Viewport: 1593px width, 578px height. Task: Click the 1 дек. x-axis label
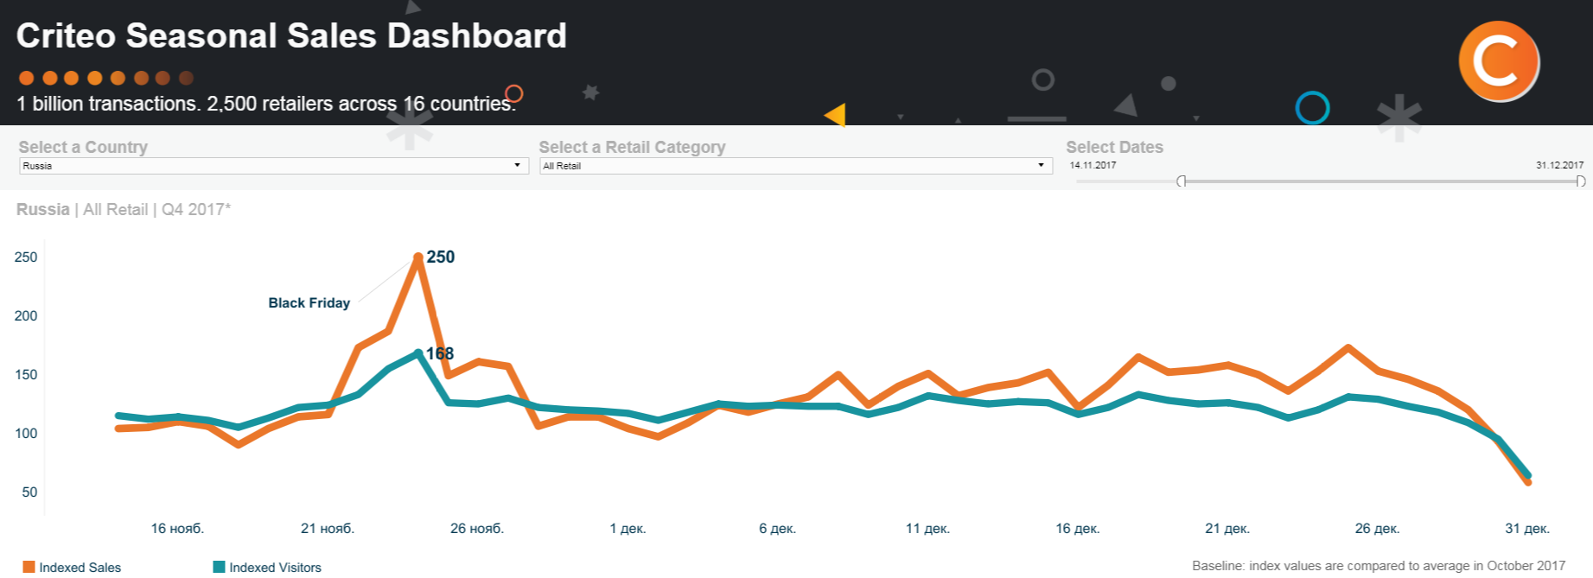pyautogui.click(x=628, y=529)
